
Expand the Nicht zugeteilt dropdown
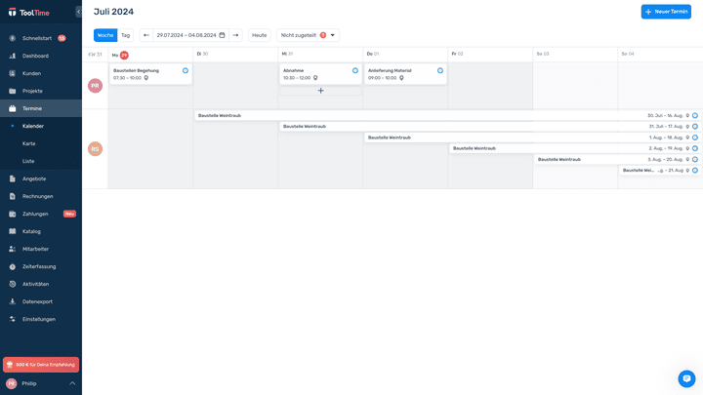(308, 35)
